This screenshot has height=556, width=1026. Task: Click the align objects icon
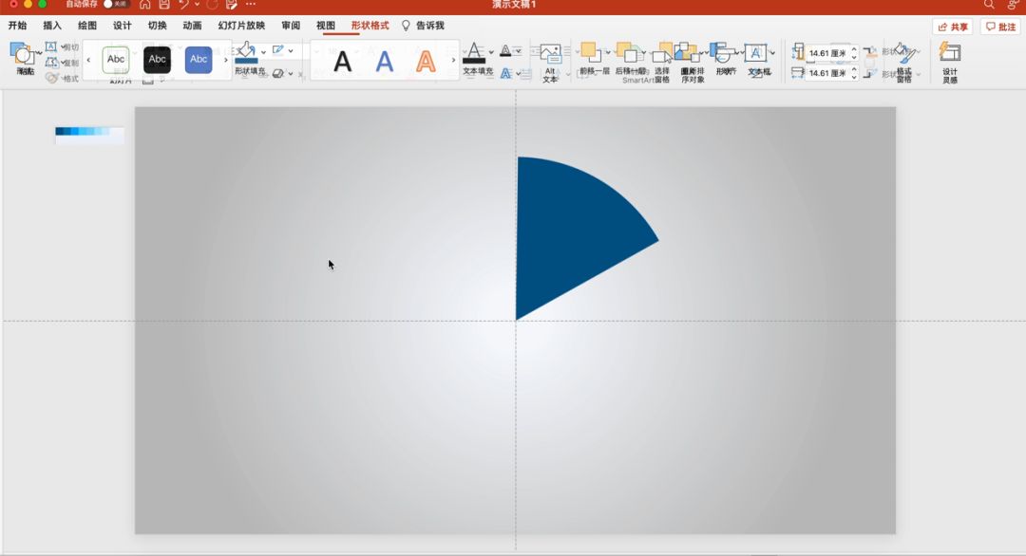coord(724,53)
